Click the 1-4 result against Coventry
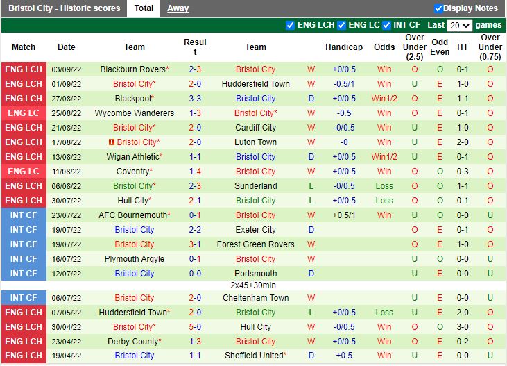This screenshot has height=366, width=507. pyautogui.click(x=195, y=172)
